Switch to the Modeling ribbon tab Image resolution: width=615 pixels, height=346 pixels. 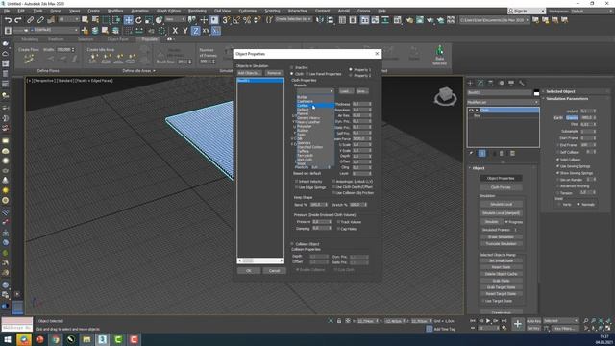(30, 39)
